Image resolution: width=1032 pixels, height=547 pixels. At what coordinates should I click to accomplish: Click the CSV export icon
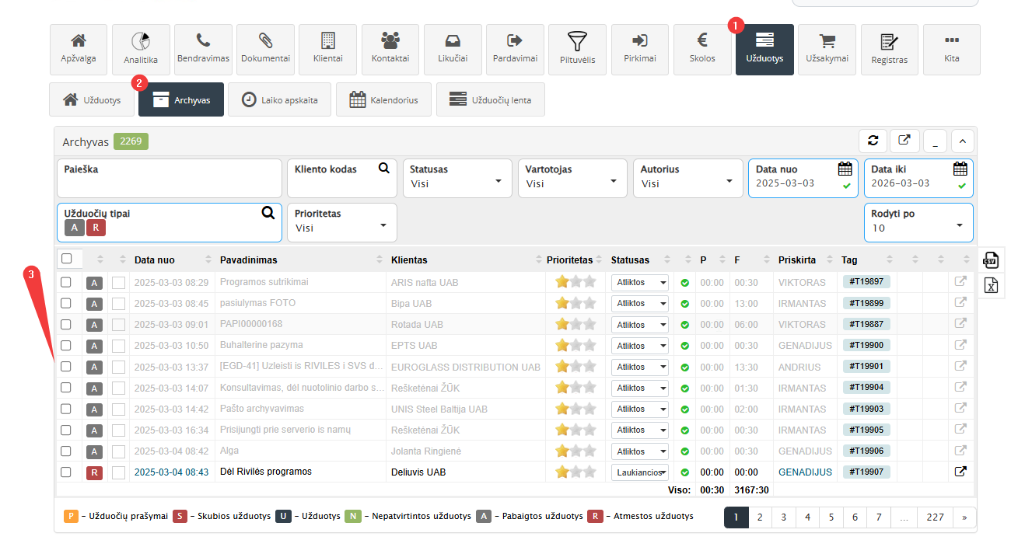click(991, 260)
